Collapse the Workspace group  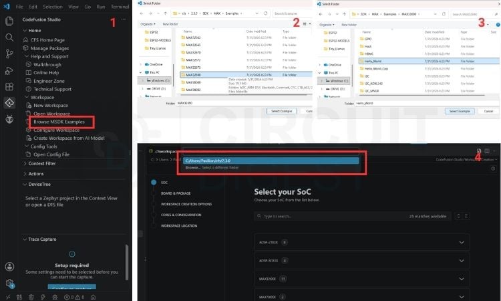coord(27,97)
